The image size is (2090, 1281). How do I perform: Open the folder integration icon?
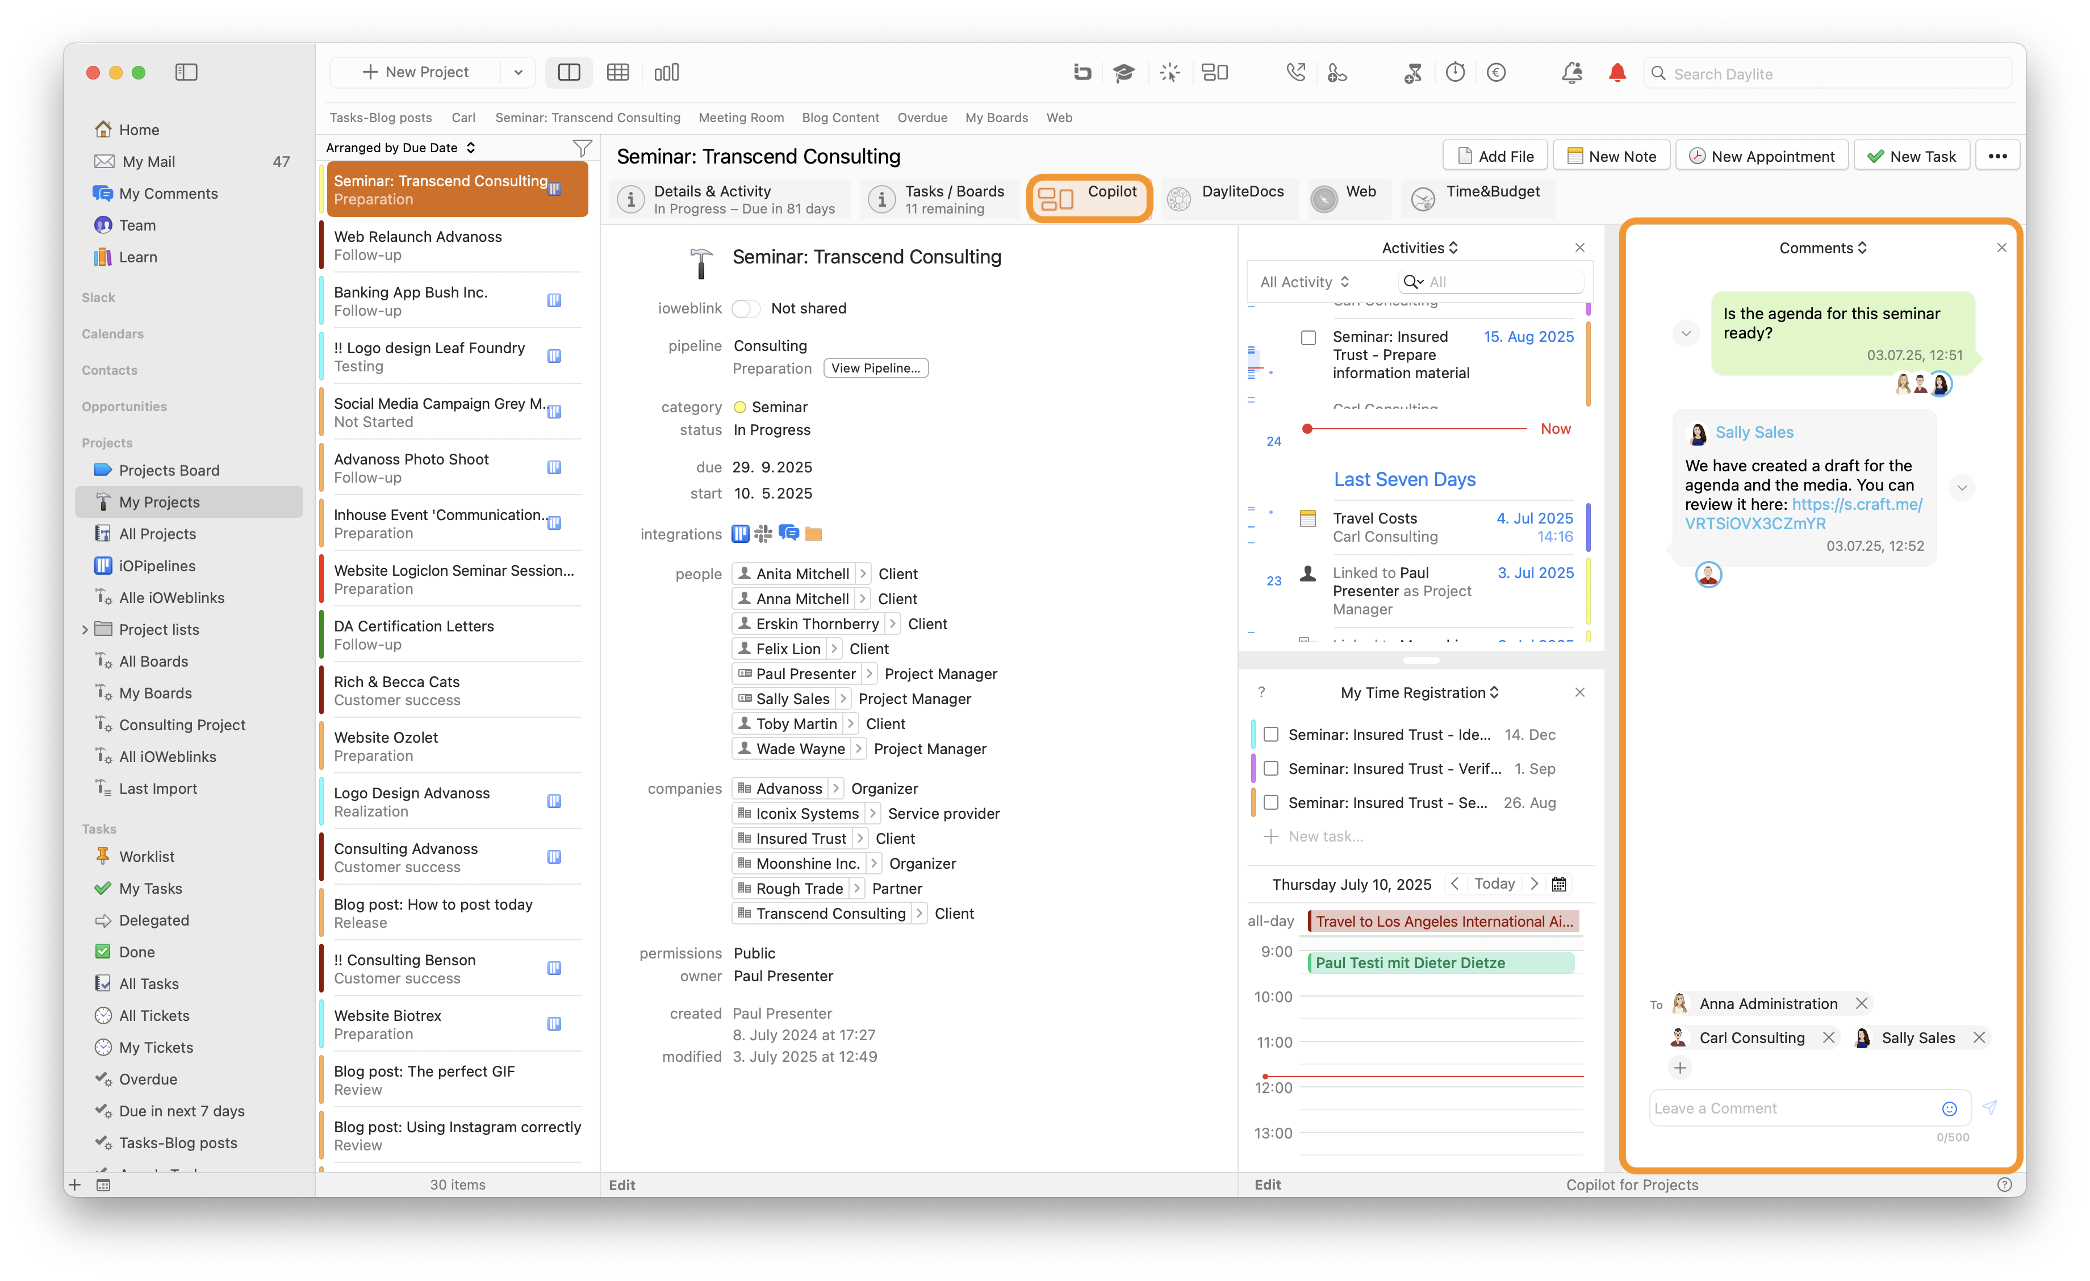tap(813, 533)
